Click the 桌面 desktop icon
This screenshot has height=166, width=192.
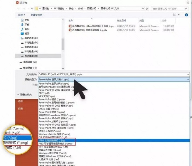[22, 33]
